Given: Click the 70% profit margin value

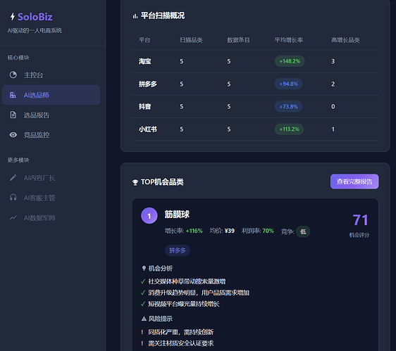Looking at the screenshot, I should (x=268, y=231).
